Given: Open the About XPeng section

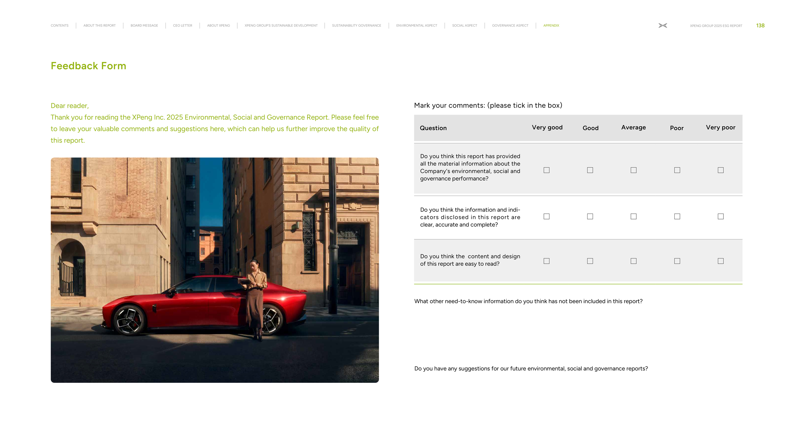Looking at the screenshot, I should coord(218,26).
